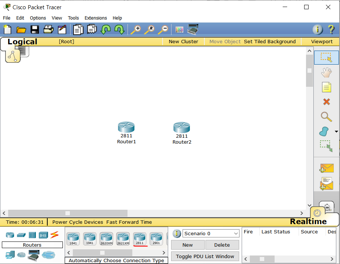Choose the Inspect magnifier tool
The width and height of the screenshot is (340, 264).
(326, 117)
